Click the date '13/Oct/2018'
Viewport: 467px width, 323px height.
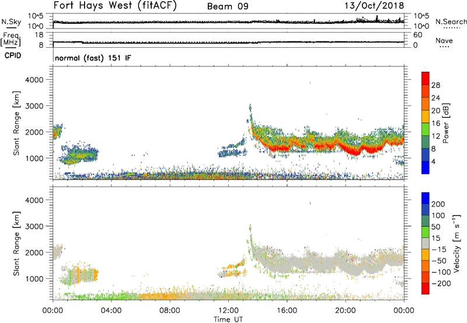coord(374,6)
